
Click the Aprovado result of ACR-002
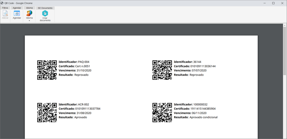click(81, 117)
